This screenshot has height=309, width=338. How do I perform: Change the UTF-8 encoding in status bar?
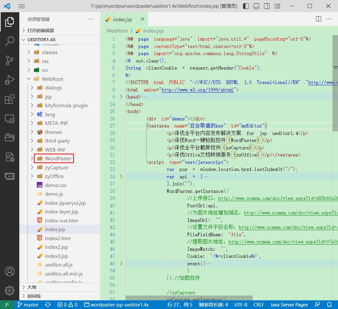click(x=241, y=304)
